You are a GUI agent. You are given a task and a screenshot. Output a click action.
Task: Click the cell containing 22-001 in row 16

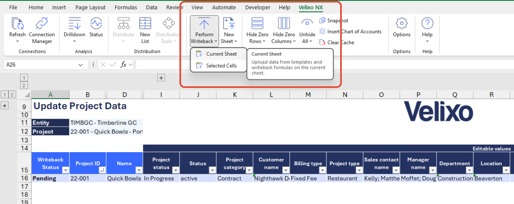coord(88,178)
